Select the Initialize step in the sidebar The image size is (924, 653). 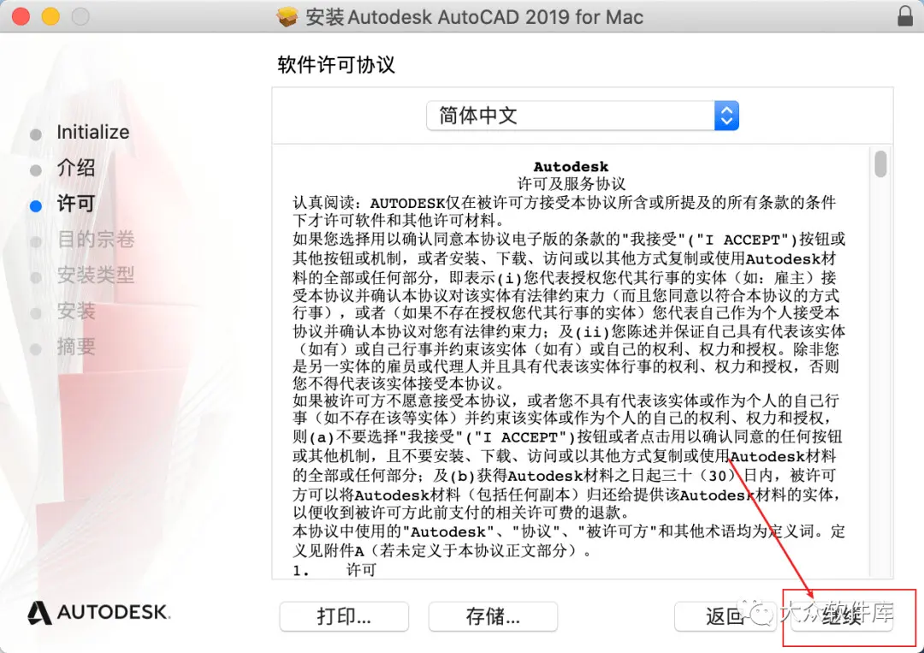point(93,132)
